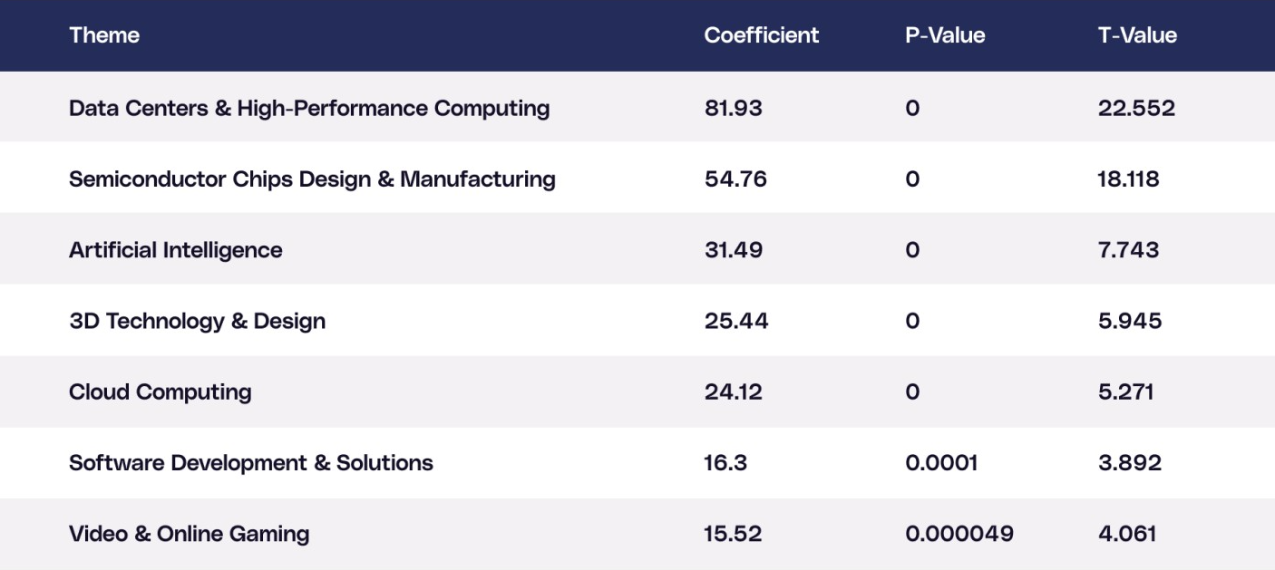This screenshot has height=570, width=1275.
Task: Click the 18.118 T-Value cell
Action: 1128,179
